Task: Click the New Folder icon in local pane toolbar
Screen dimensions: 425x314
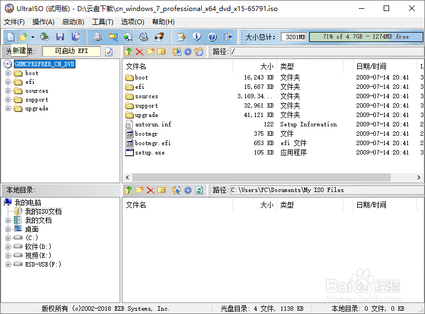Action: point(139,190)
